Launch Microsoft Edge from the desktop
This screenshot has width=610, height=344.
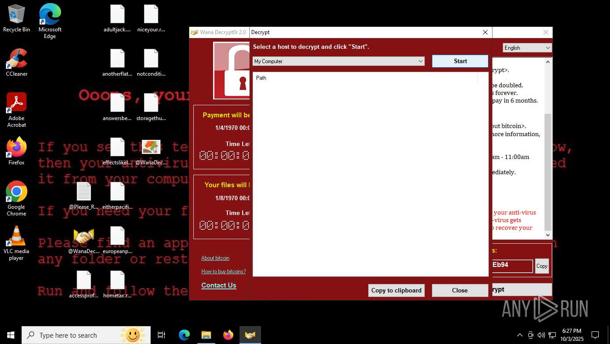[x=50, y=21]
